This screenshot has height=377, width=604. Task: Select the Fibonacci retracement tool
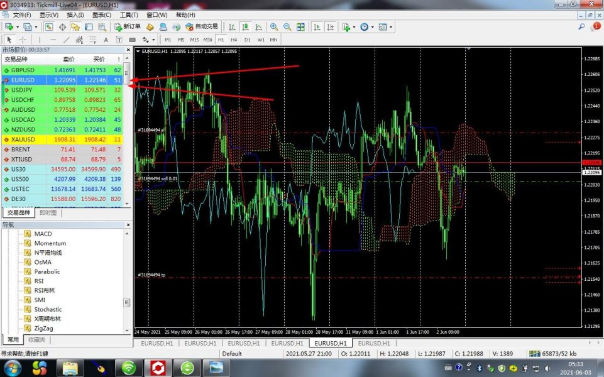94,40
